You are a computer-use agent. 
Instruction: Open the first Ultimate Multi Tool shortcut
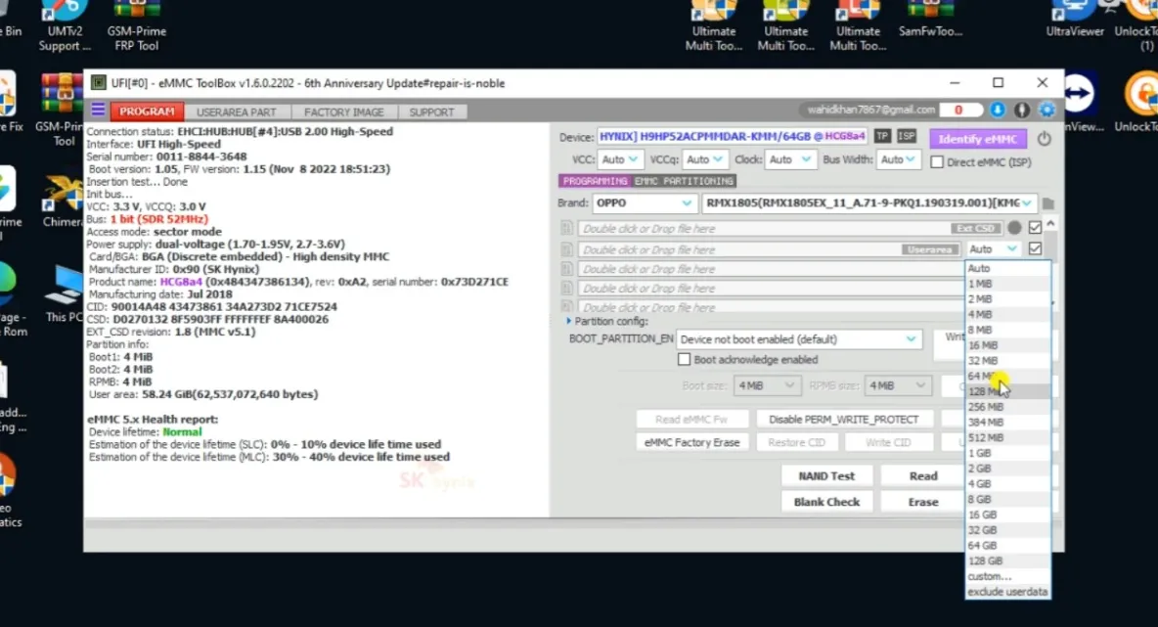coord(713,26)
